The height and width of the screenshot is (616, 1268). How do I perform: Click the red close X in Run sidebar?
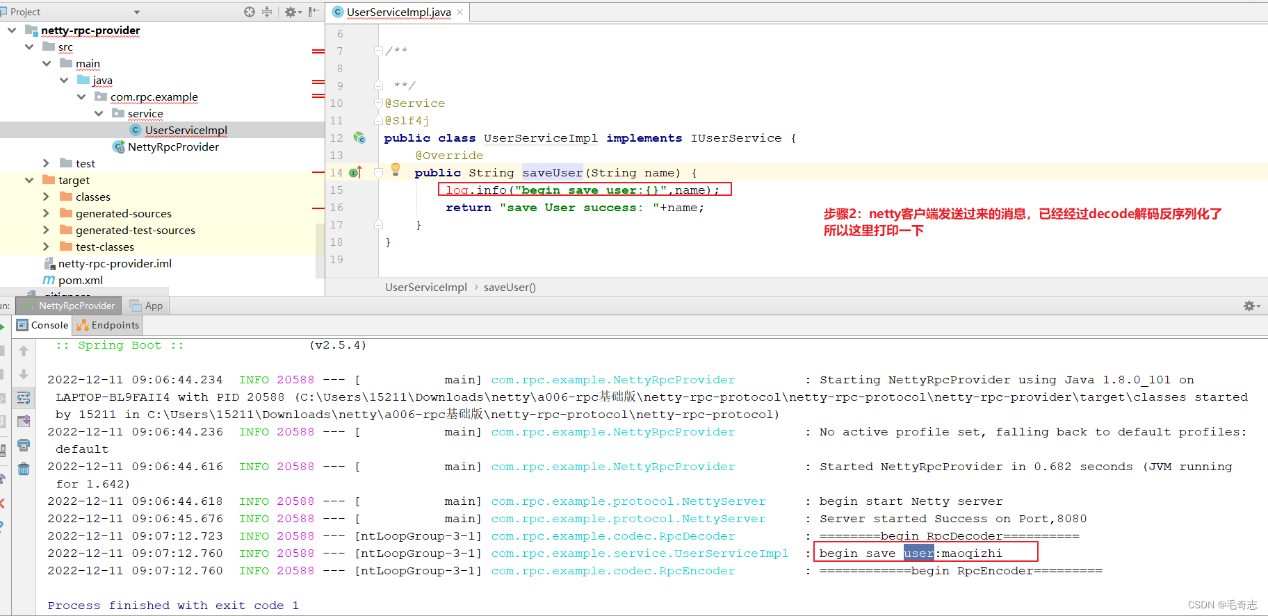click(x=2, y=503)
